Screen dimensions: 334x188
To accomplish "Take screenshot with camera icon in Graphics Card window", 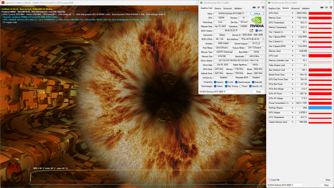I will click(254, 7).
